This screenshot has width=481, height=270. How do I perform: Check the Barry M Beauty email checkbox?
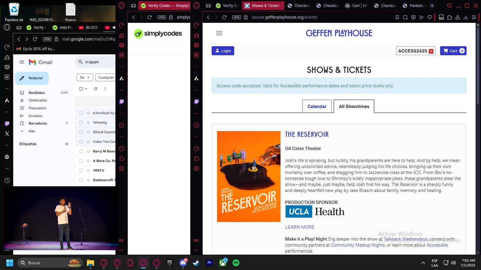(x=81, y=151)
